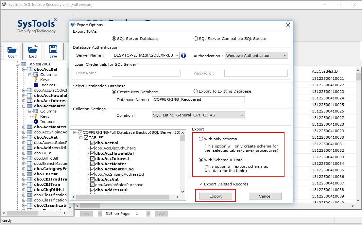Open the Authentication dropdown
Image resolution: width=362 pixels, height=225 pixels.
point(285,56)
